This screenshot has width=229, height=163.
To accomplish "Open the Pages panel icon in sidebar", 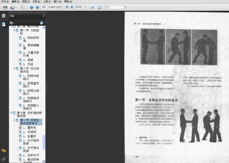I will 4,16.
